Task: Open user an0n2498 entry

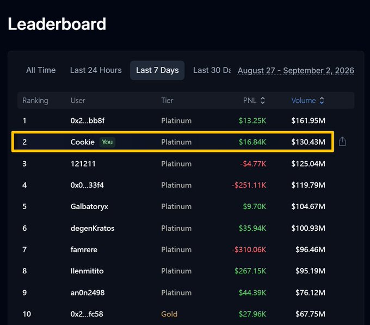Action: pos(88,293)
